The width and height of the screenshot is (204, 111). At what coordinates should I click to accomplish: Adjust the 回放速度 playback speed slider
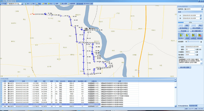point(194,42)
